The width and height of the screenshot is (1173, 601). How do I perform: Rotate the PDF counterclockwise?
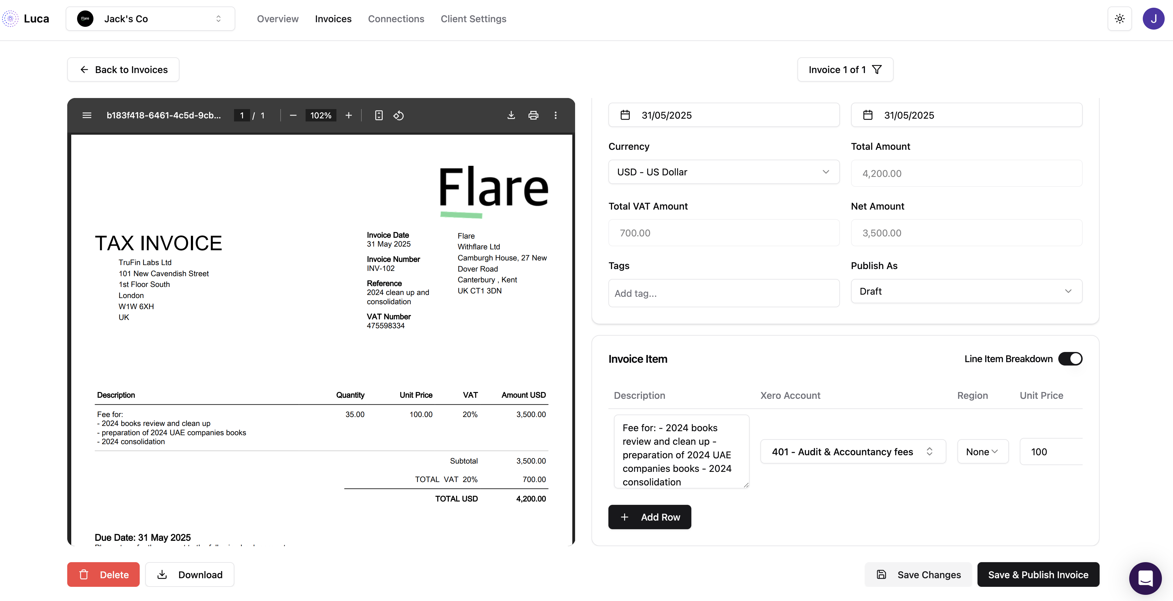(398, 116)
